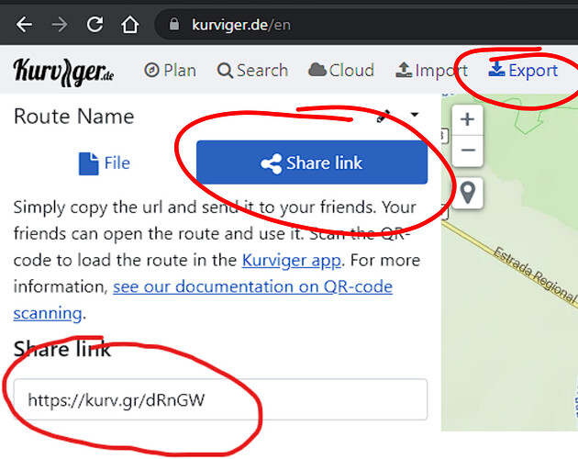Reload the page with the refresh icon
The width and height of the screenshot is (578, 459).
[x=94, y=25]
